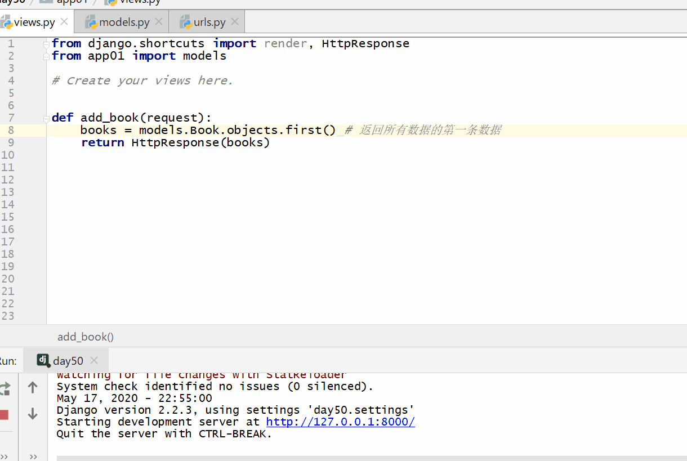Open the http://127.0.0.1:8000/ link
The height and width of the screenshot is (461, 687).
tap(340, 422)
